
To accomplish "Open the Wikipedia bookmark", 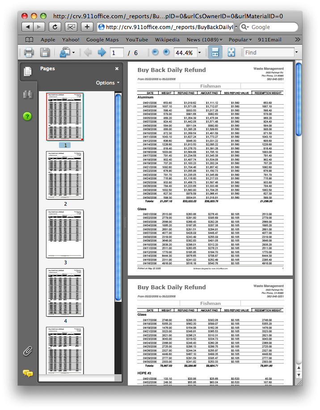I will point(167,40).
